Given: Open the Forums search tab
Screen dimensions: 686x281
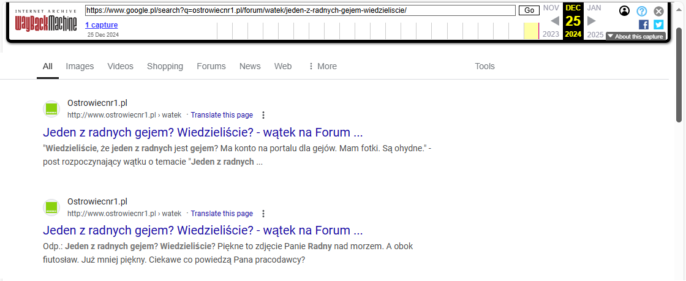Looking at the screenshot, I should (211, 66).
